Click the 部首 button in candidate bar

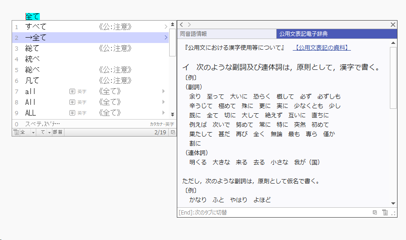click(57, 132)
